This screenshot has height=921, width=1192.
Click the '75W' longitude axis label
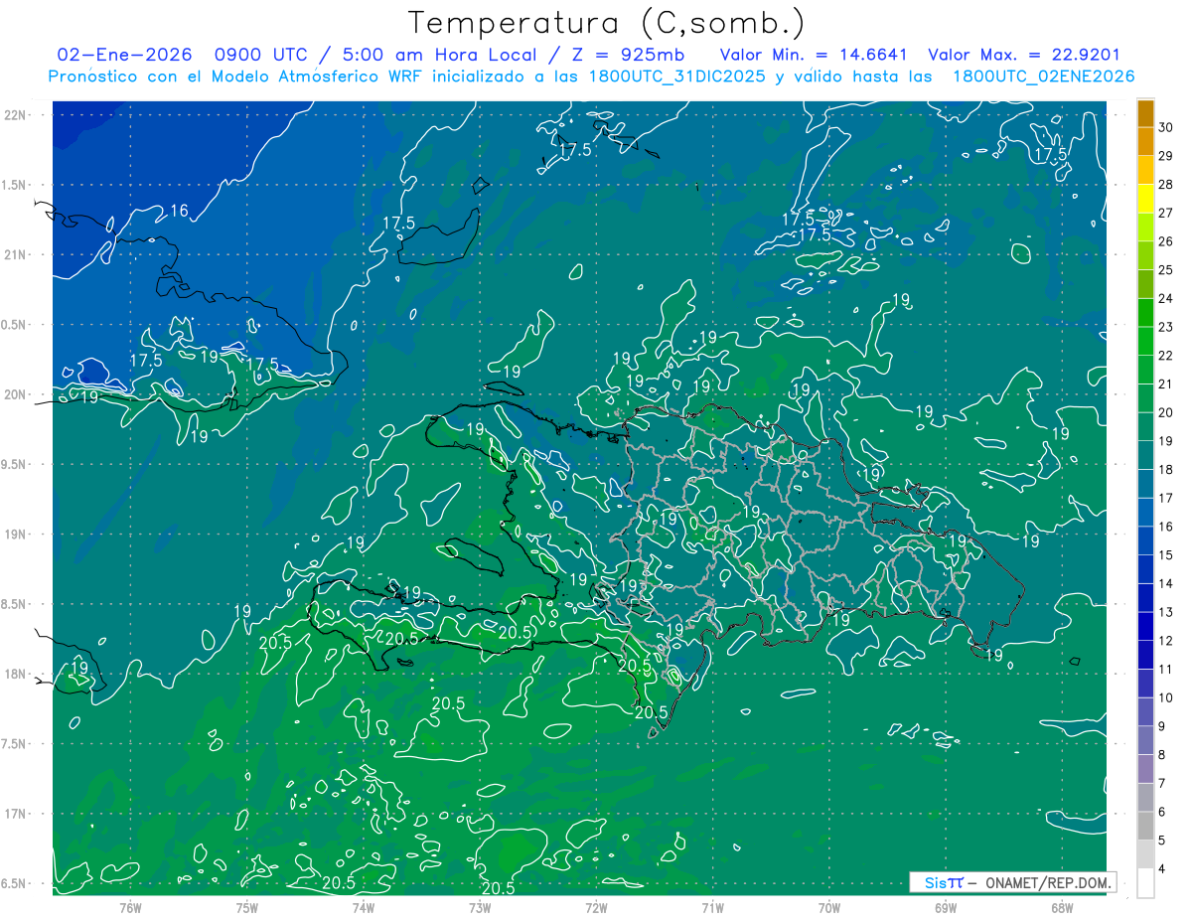click(x=247, y=908)
